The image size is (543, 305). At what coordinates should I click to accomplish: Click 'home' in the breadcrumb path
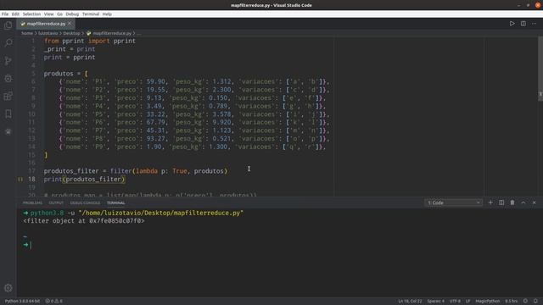tap(27, 33)
